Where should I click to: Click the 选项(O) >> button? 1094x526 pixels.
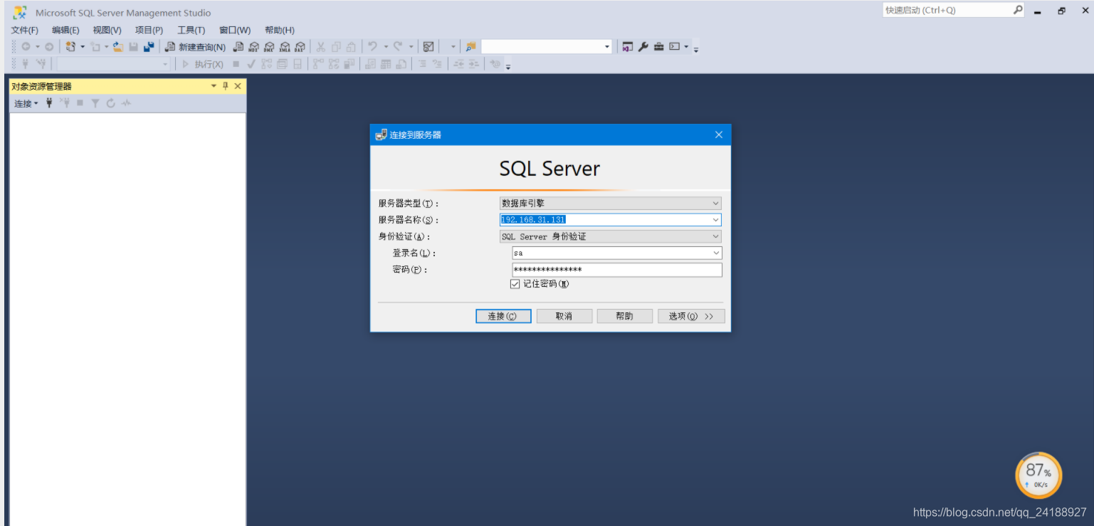691,316
